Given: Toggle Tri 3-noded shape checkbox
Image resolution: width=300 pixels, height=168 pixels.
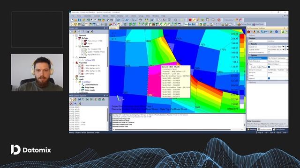Looking at the screenshot, I should click(82, 49).
